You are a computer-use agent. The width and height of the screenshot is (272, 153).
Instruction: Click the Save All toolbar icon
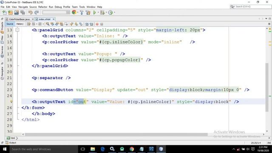click(23, 12)
